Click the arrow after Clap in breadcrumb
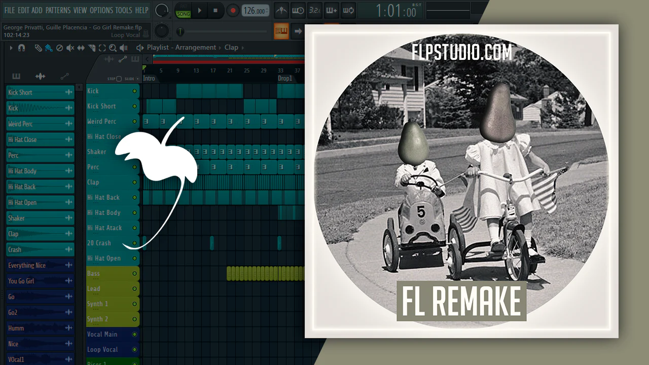This screenshot has width=649, height=365. (x=243, y=48)
